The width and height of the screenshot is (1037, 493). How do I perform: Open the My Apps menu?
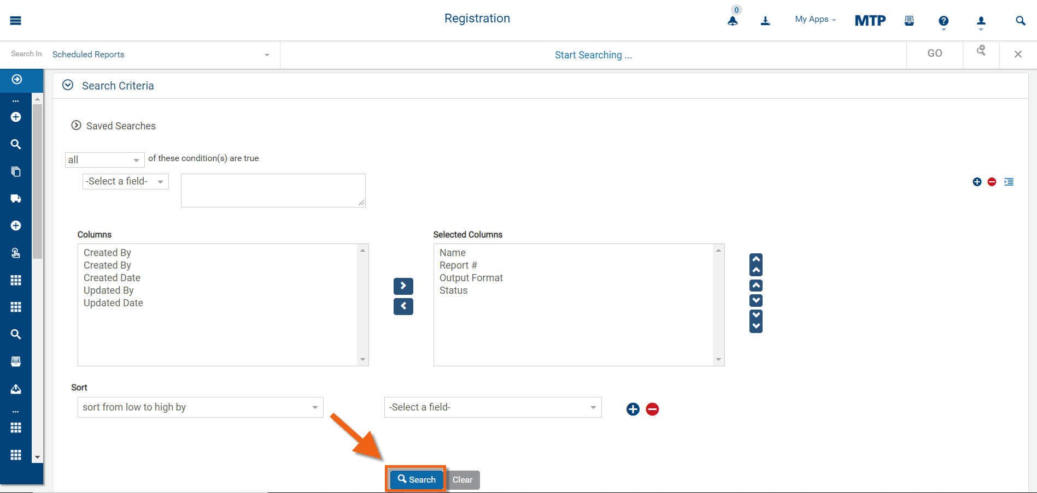click(x=815, y=20)
